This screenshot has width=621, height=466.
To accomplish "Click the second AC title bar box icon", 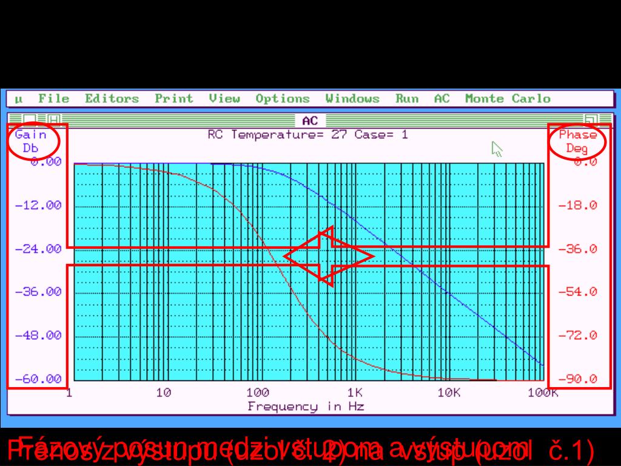I will pyautogui.click(x=54, y=120).
